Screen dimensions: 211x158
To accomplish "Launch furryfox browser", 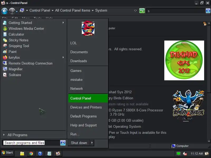I will click(34, 57).
